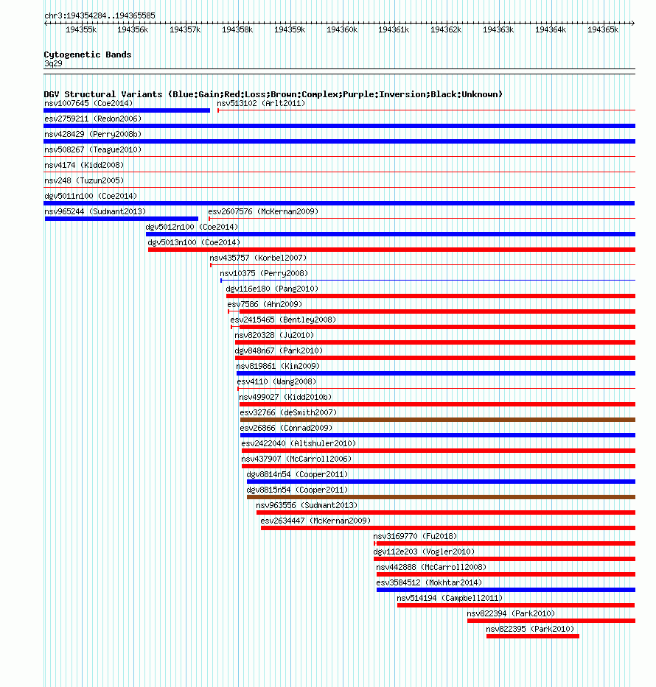Click the blue bar of esv3584512
The width and height of the screenshot is (656, 687).
point(506,590)
